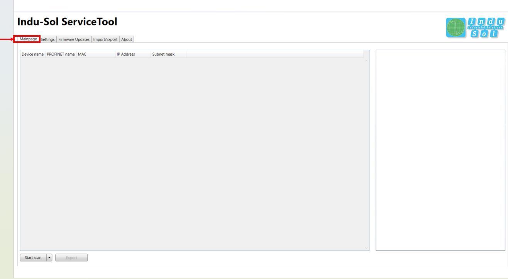Click the Start scan button
Screen dimensions: 508x279
tap(33, 258)
